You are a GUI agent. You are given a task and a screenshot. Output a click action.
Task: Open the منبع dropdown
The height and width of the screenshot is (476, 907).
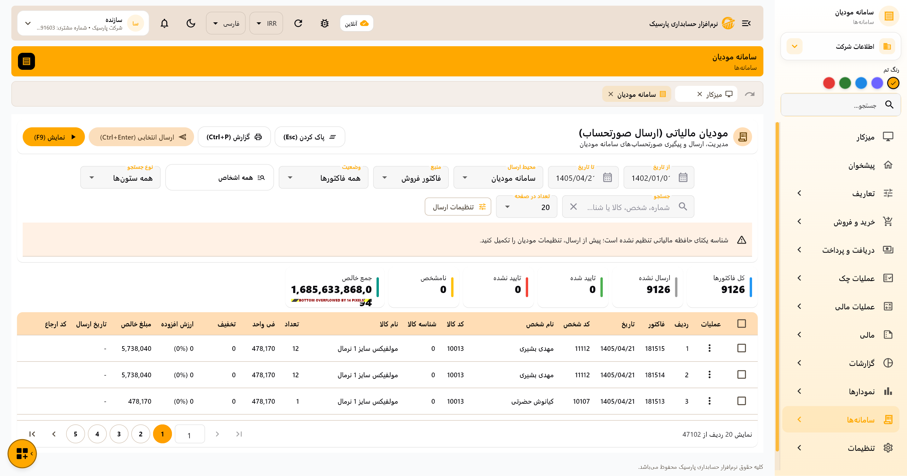point(411,178)
